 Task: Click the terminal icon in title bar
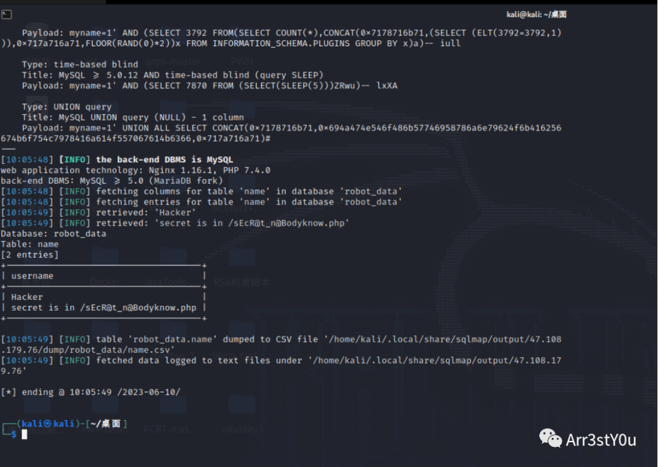click(x=7, y=15)
